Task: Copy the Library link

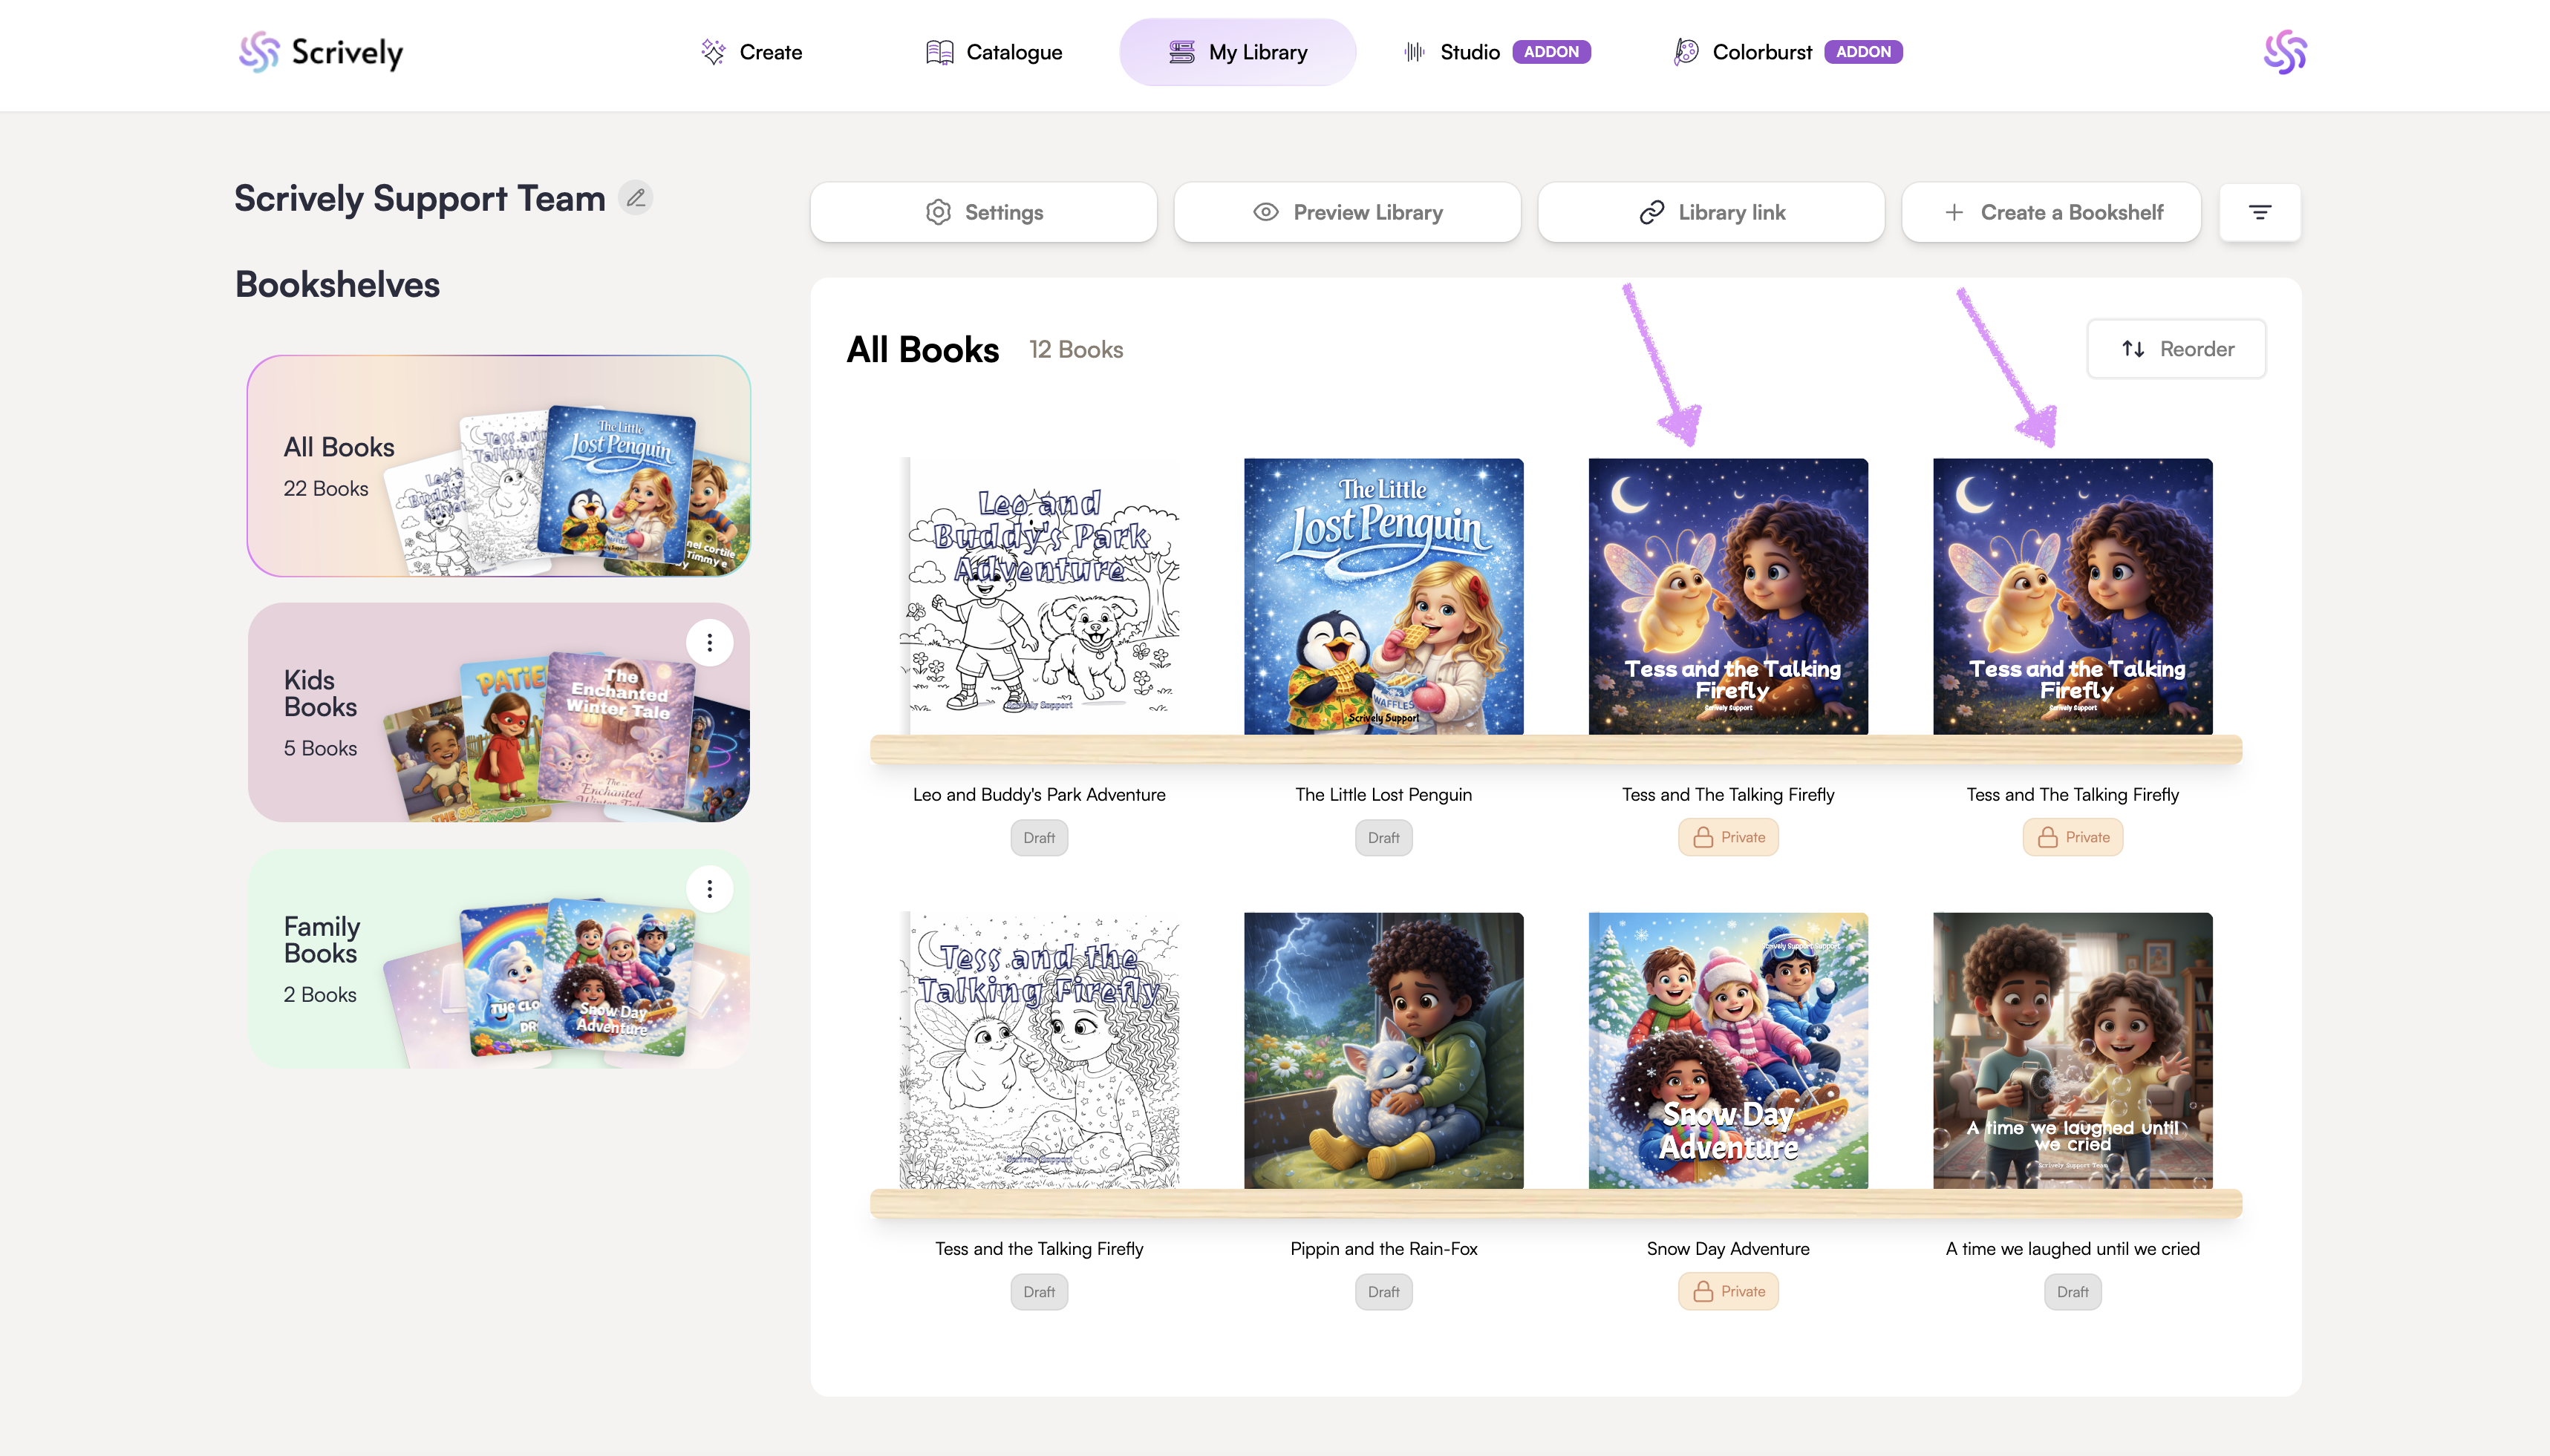Action: 1711,212
